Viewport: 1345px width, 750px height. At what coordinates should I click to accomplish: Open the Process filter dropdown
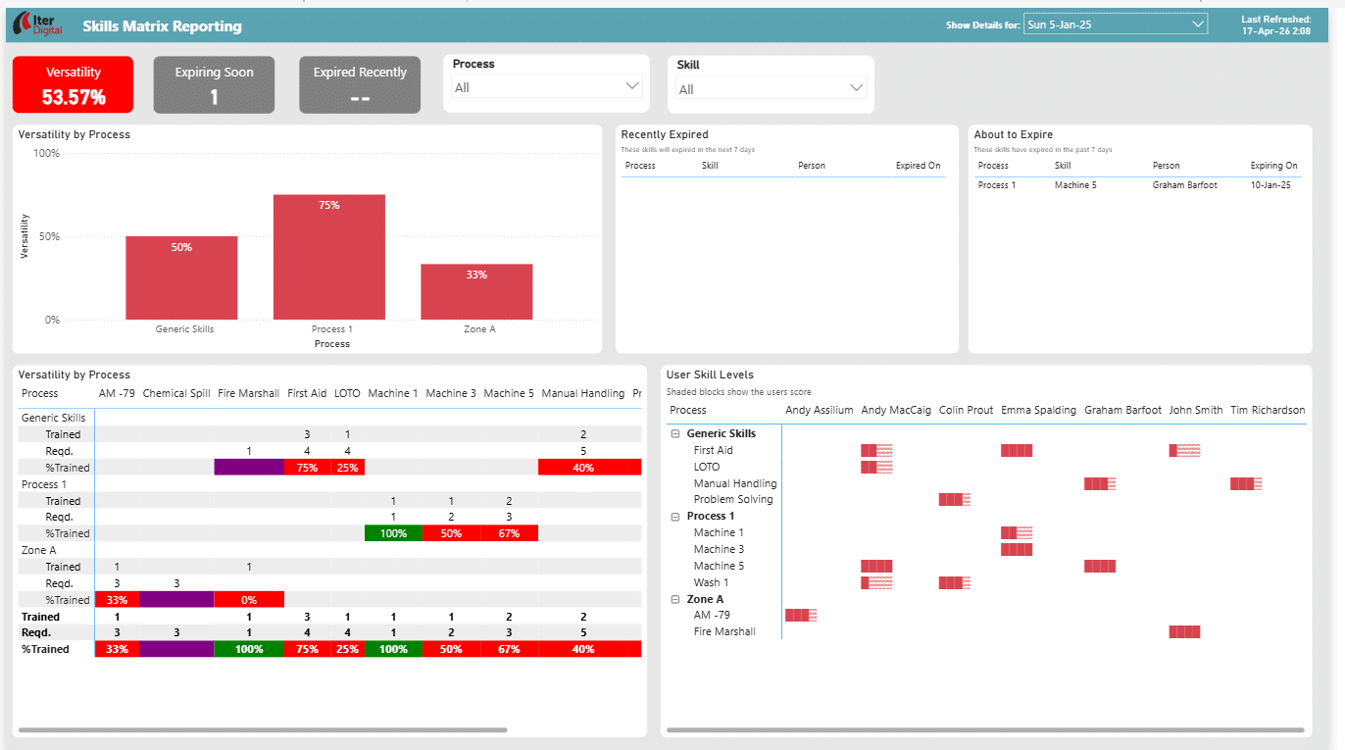(x=546, y=87)
